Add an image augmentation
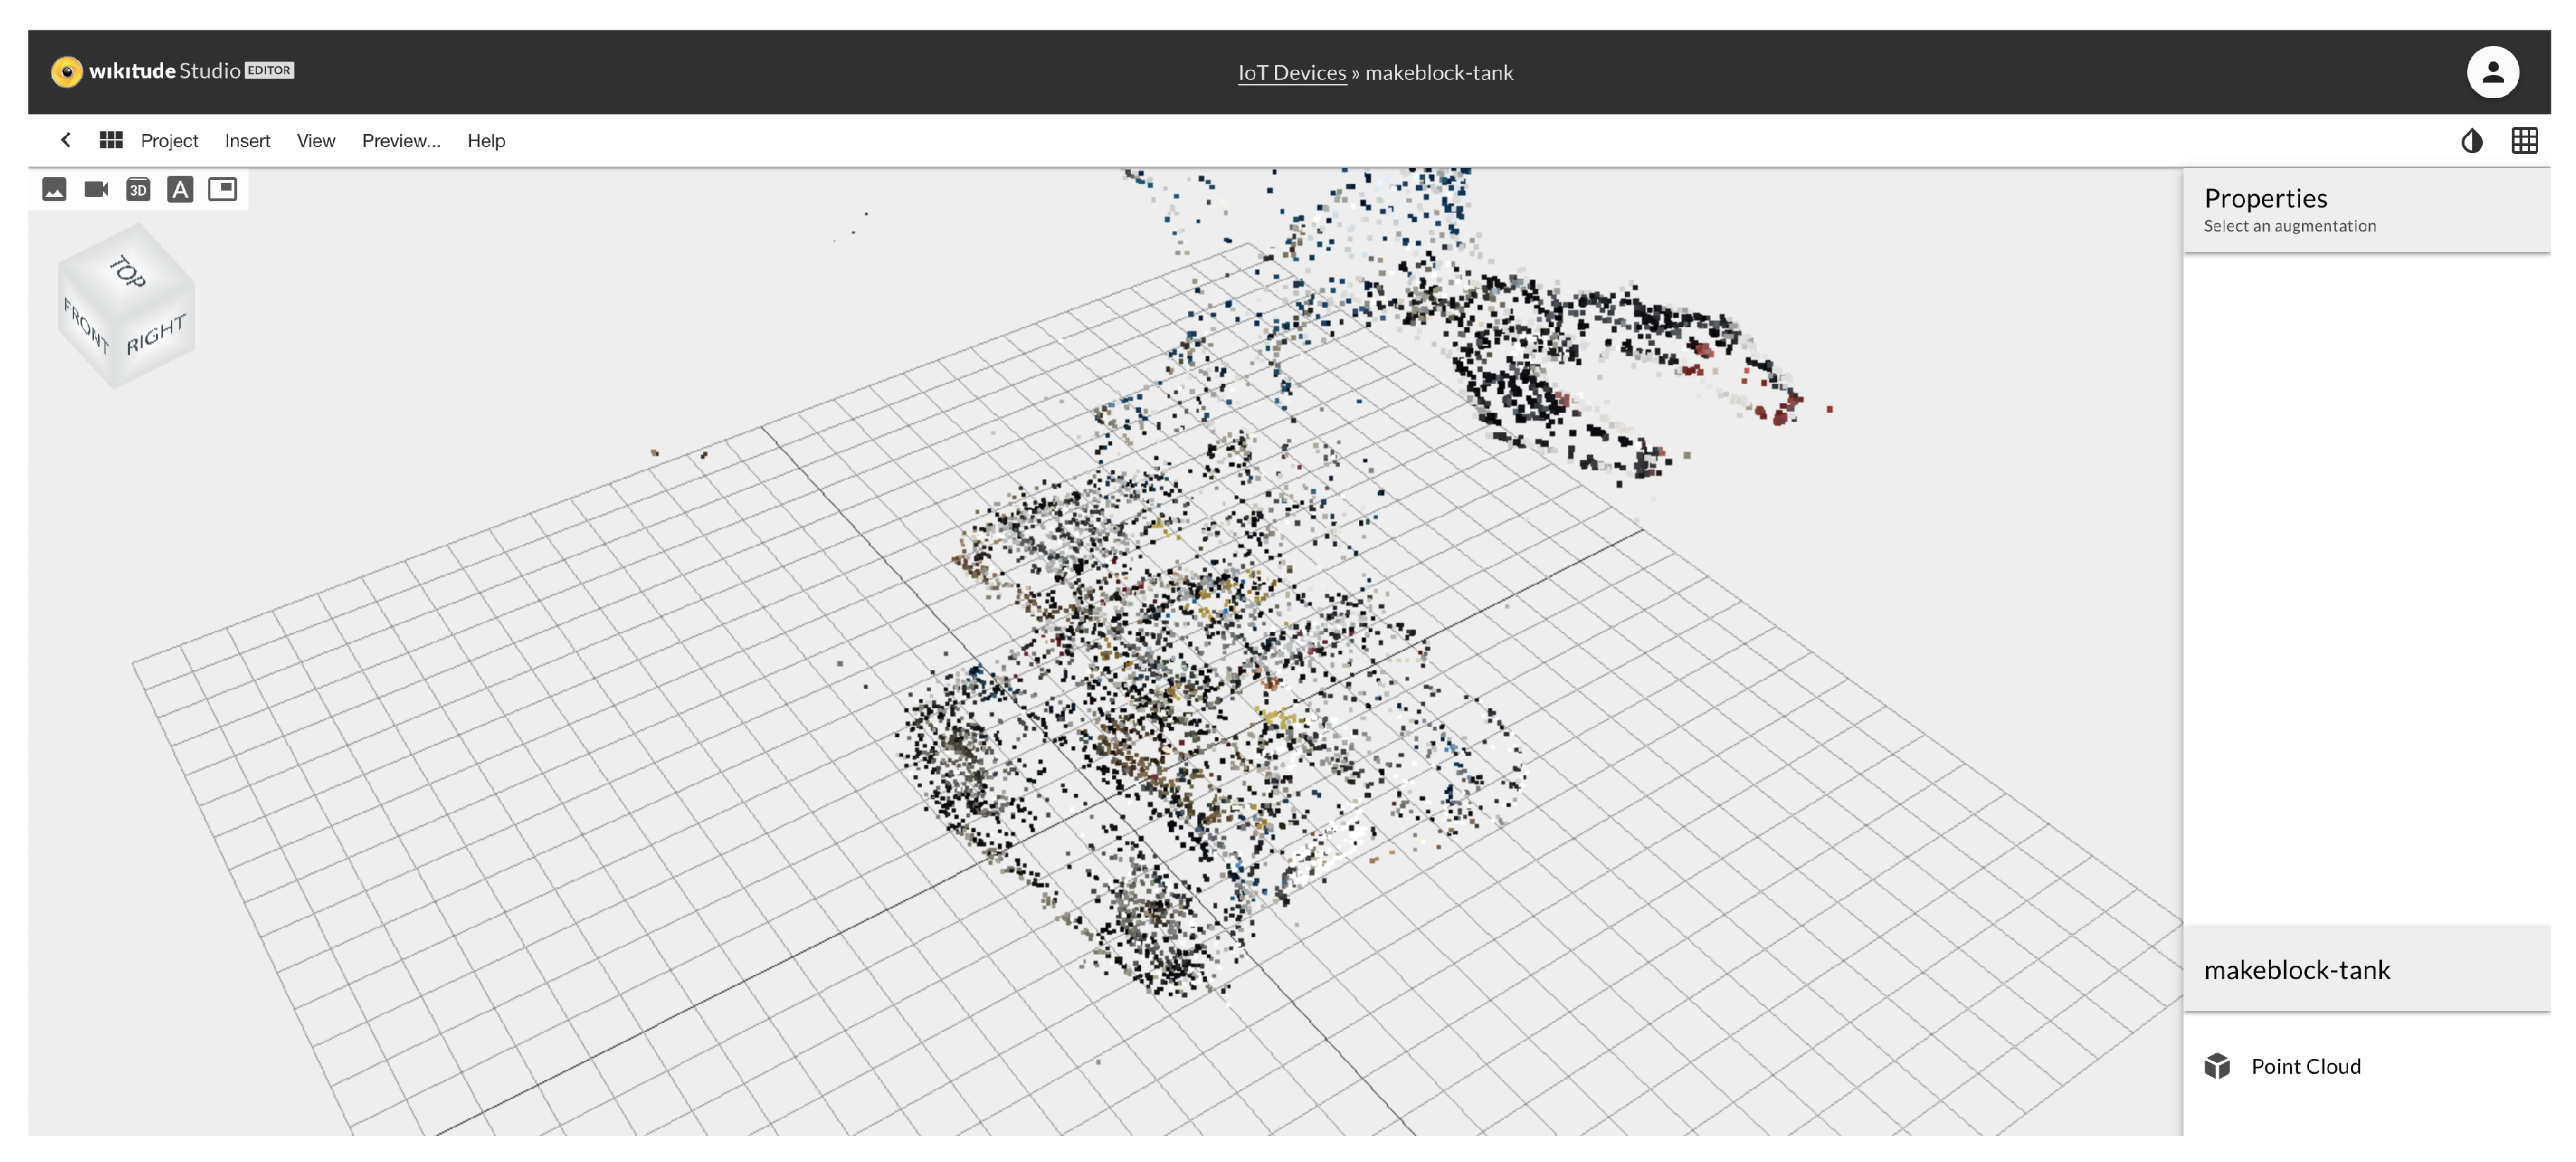The width and height of the screenshot is (2576, 1162). pos(54,189)
